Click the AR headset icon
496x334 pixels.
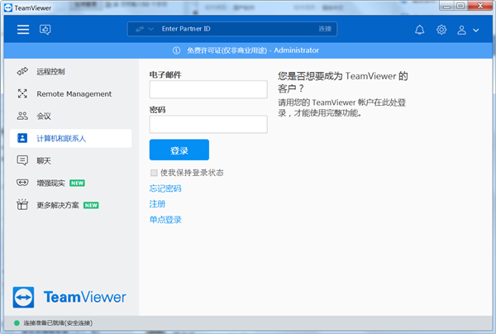point(22,183)
